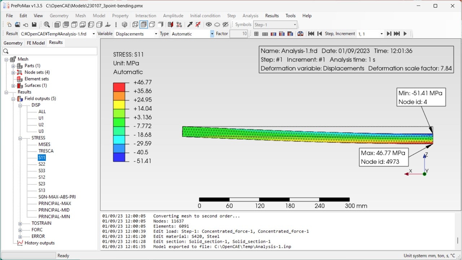This screenshot has height=260, width=462.
Task: Expand Node sets (4) tree node
Action: 13,72
